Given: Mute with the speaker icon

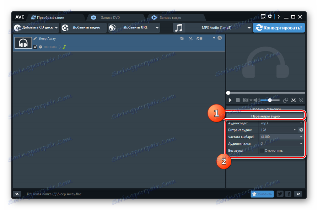Looking at the screenshot, I should tap(256, 100).
